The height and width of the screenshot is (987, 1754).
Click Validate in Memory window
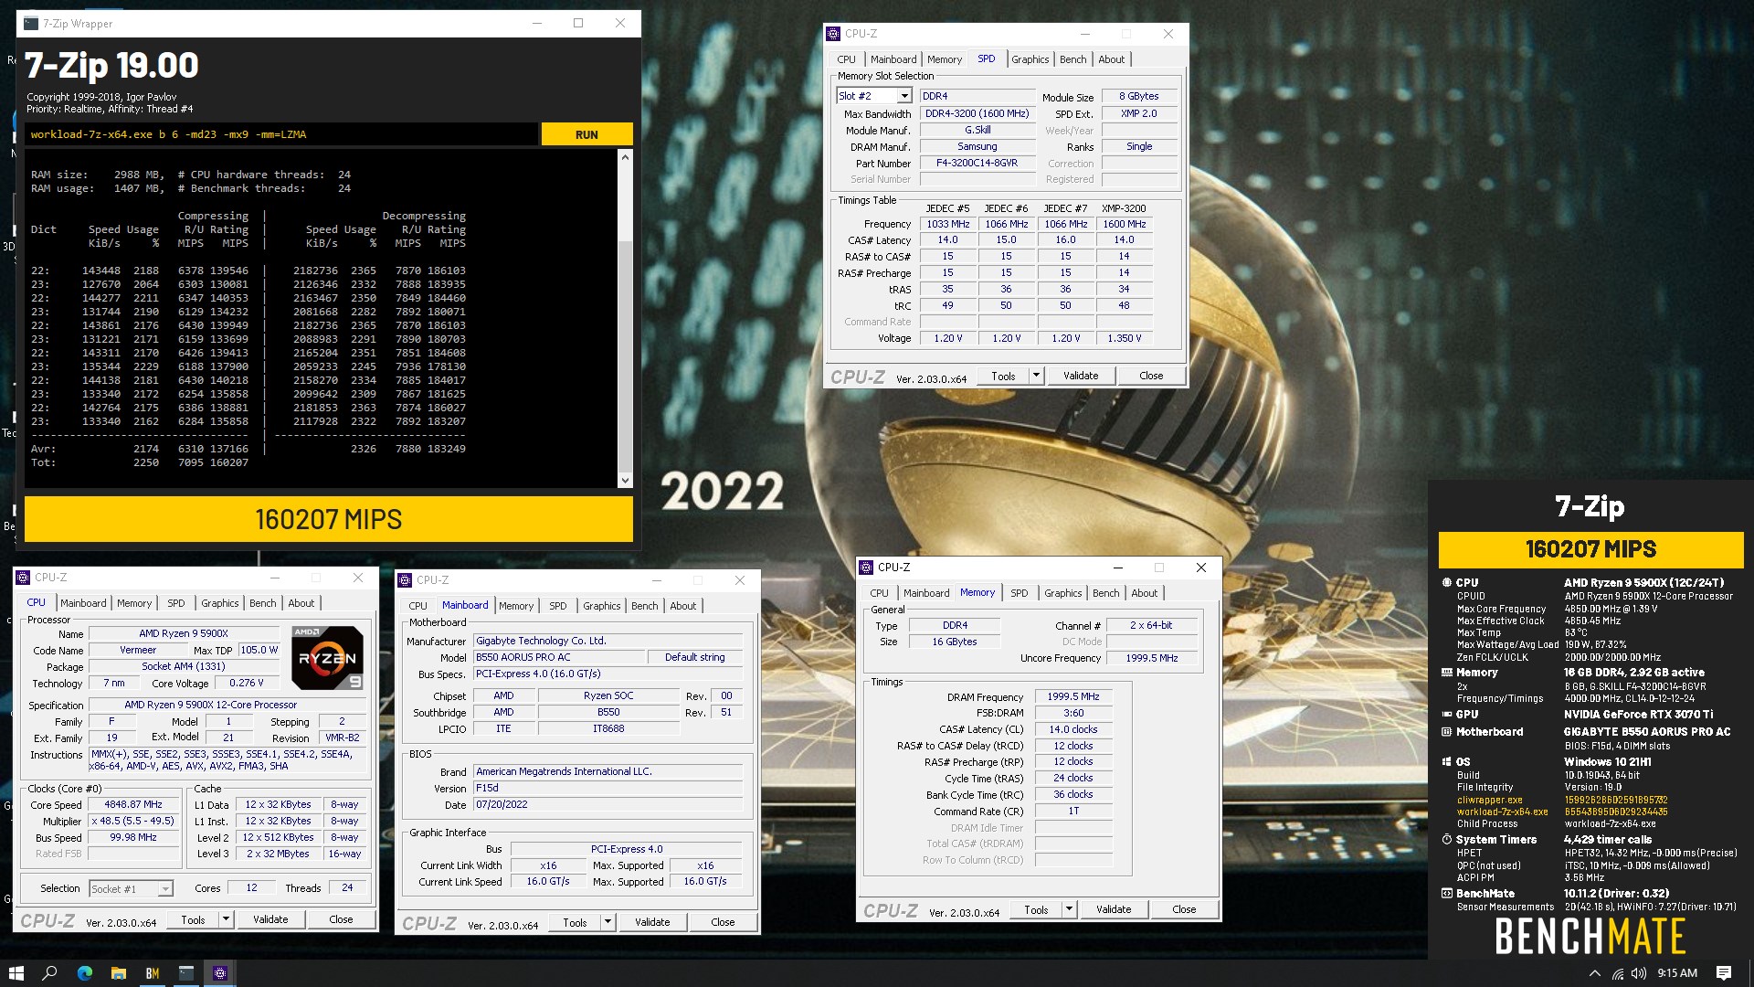1114,909
